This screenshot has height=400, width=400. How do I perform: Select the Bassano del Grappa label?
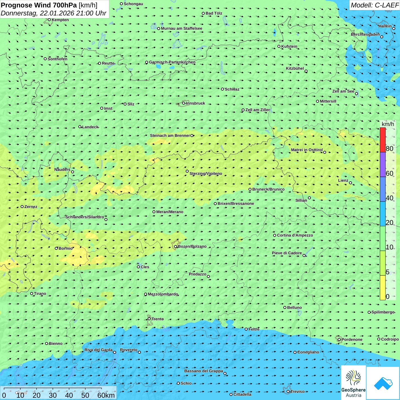[204, 371]
